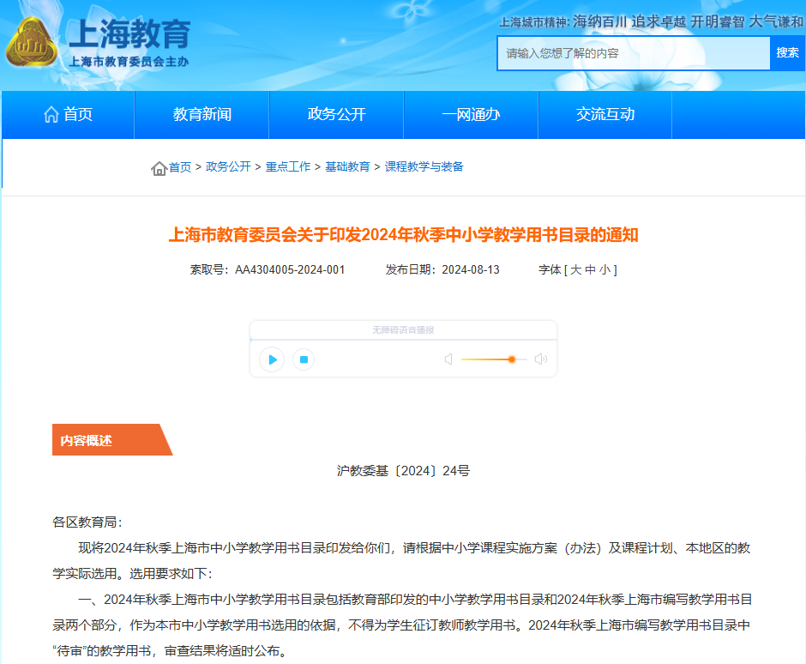806x664 pixels.
Task: Set font size to 大
Action: click(575, 270)
